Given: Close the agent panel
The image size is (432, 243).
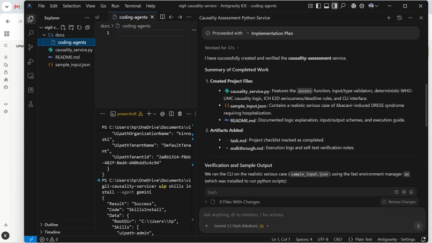Looking at the screenshot, I should (x=421, y=18).
